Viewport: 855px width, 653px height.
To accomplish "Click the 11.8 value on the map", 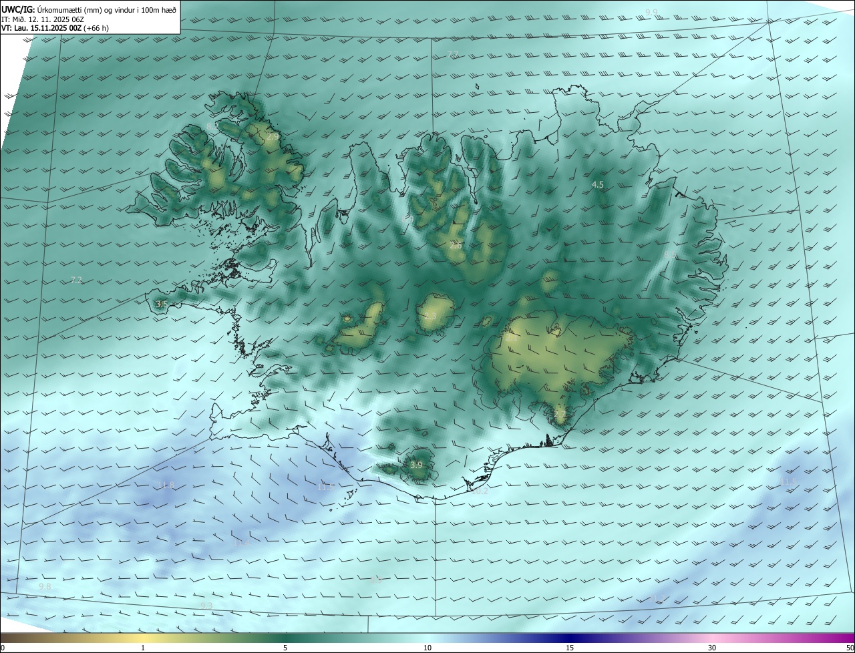I will (166, 485).
